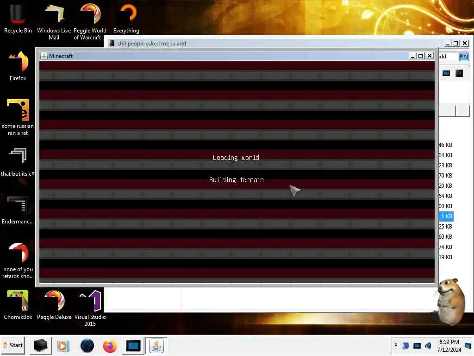Maximize the explorer window behind Minecraft

[x=456, y=43]
